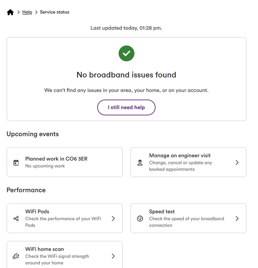
Task: Open the Speed test heading
Action: pos(162,211)
